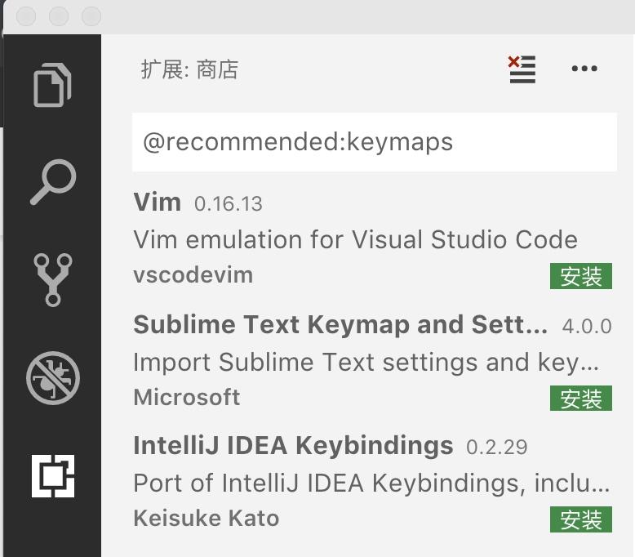
Task: Open the more actions ellipsis menu
Action: 584,69
